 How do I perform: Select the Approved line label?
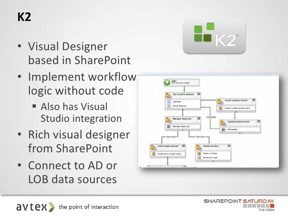pyautogui.click(x=171, y=136)
